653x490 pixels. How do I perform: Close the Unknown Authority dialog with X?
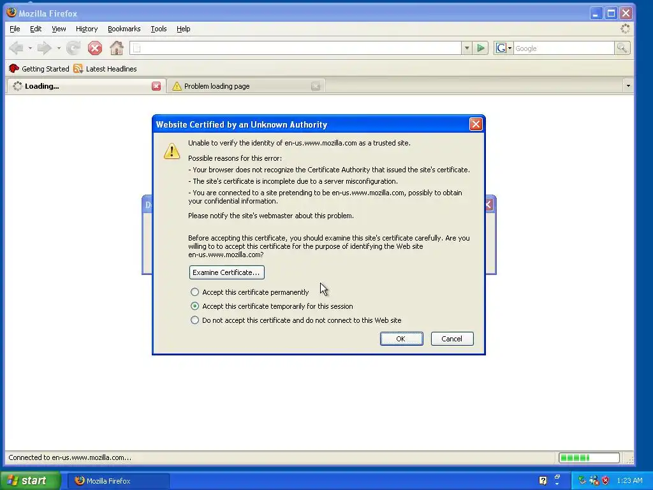pyautogui.click(x=476, y=124)
